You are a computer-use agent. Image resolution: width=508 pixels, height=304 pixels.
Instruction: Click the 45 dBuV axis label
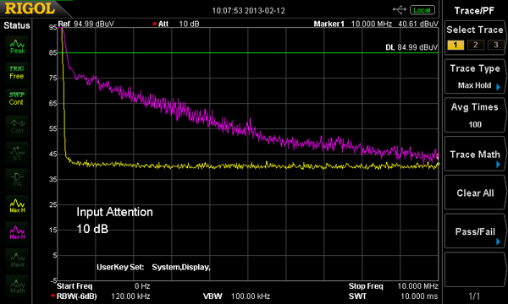(52, 154)
